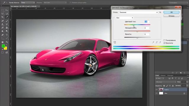This screenshot has width=189, height=106.
Task: Hide the Слой 1 layer visibility eye
Action: [157, 90]
